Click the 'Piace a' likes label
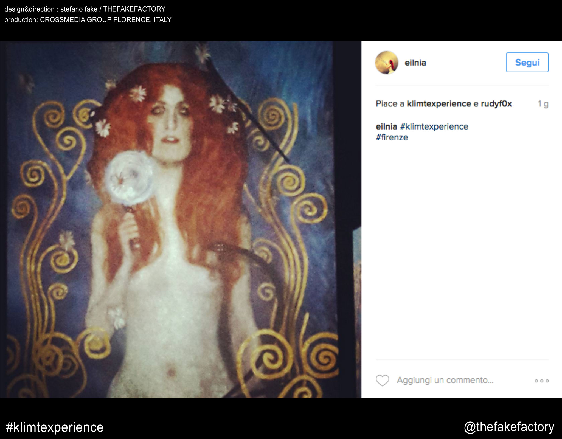562x439 pixels. 390,104
